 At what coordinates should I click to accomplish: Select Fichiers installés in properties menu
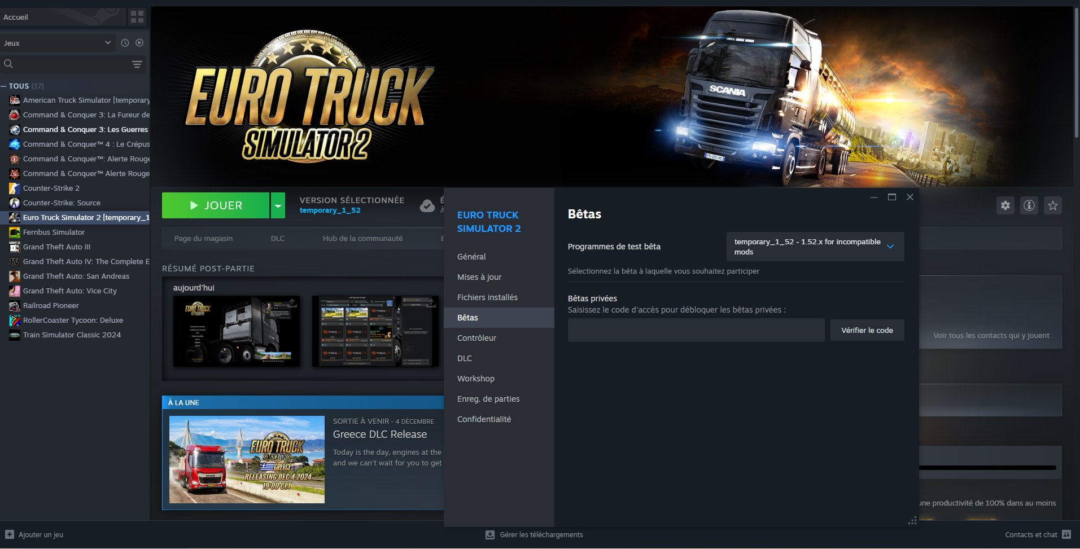[x=487, y=297]
